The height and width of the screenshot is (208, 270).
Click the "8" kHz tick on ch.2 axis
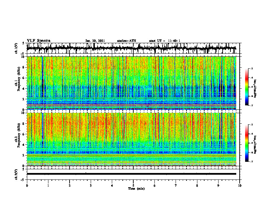[24, 124]
